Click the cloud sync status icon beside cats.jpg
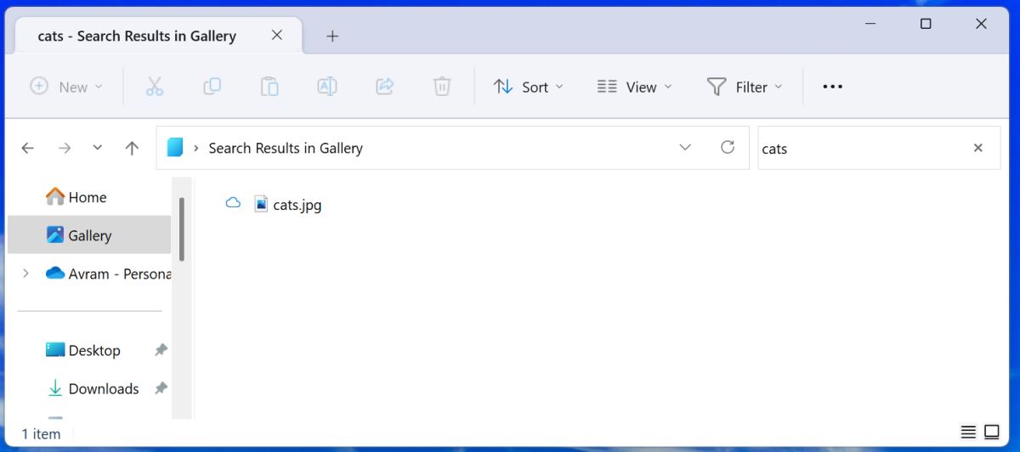 coord(233,203)
